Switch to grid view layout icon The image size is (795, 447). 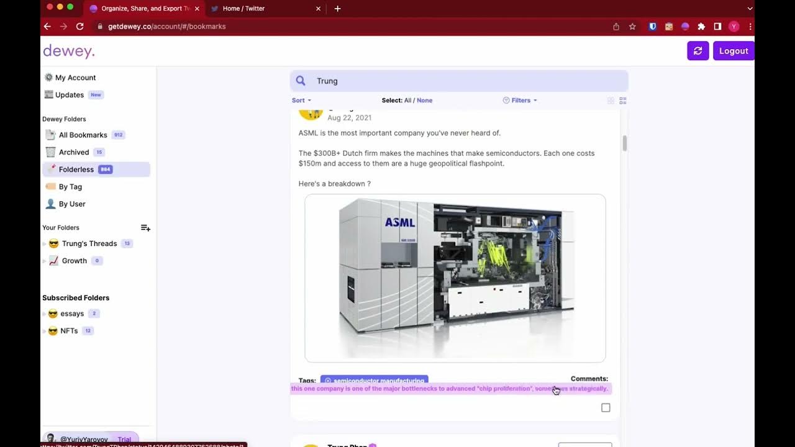tap(611, 101)
